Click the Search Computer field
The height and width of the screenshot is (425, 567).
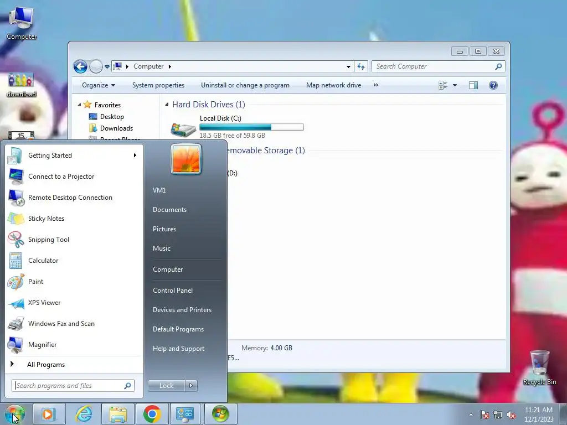click(x=439, y=66)
